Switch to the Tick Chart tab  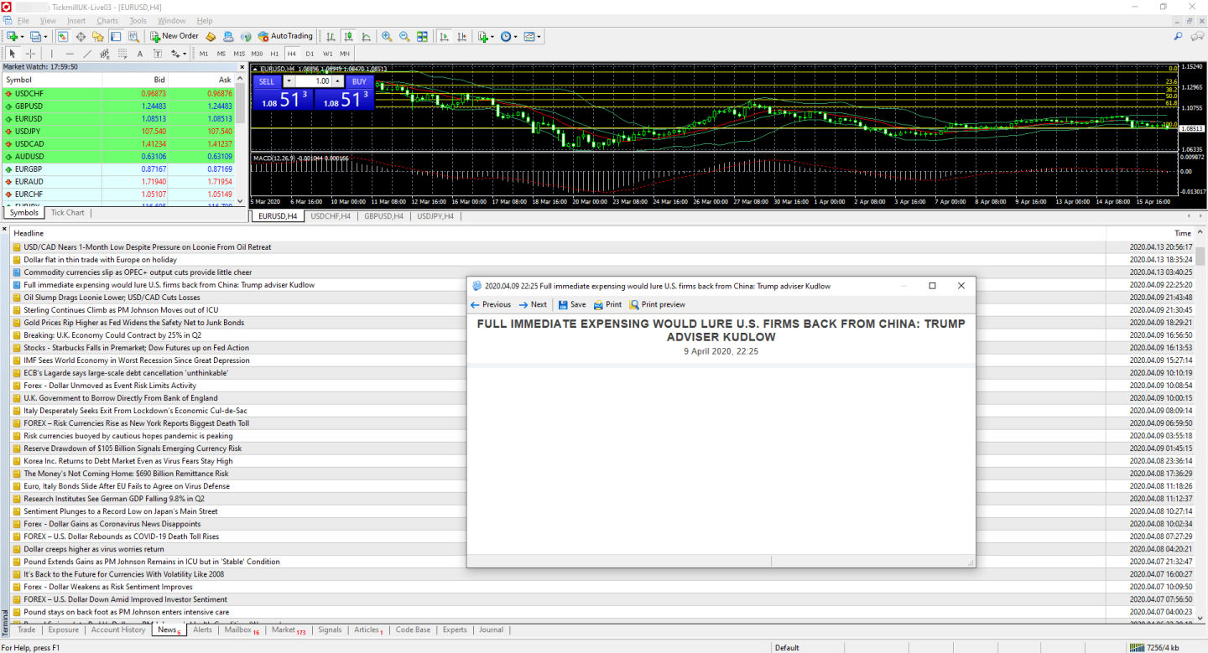68,213
